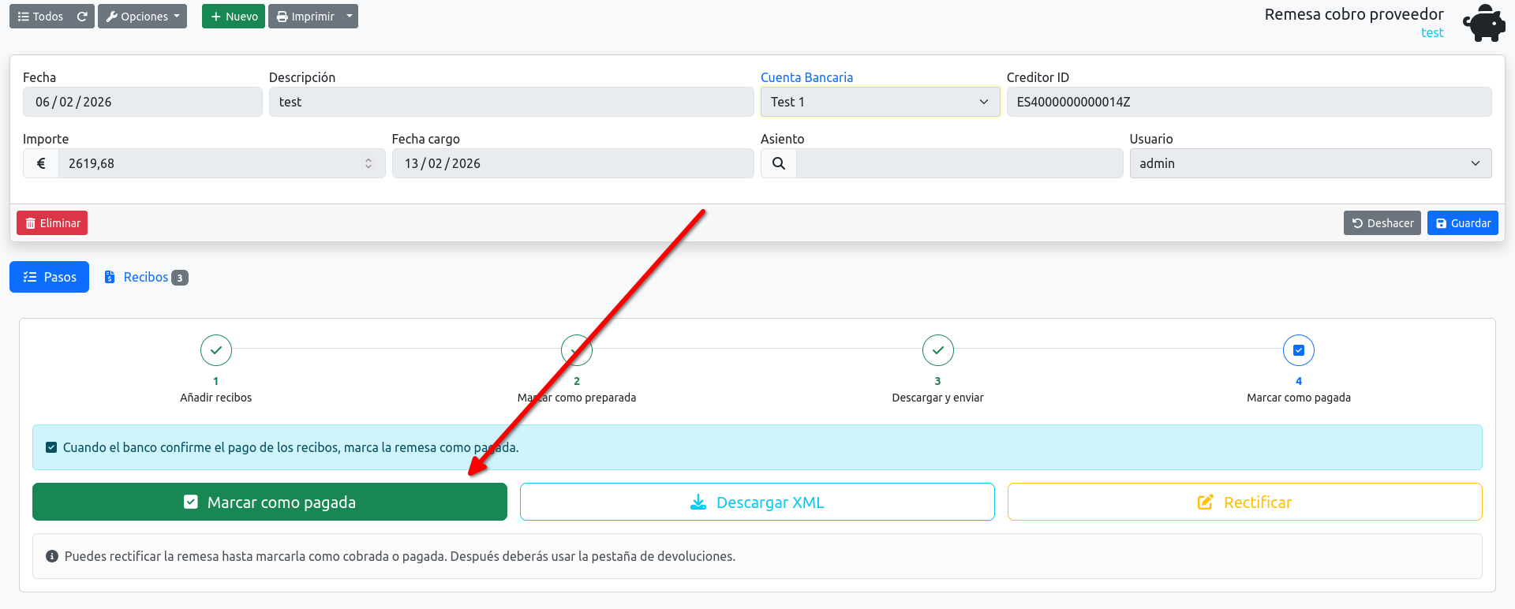
Task: Click the Descargar XML button
Action: (x=757, y=502)
